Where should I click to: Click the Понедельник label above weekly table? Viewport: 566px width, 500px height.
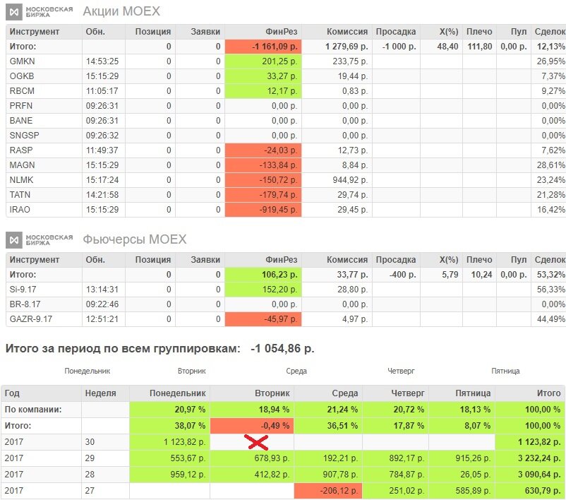click(88, 371)
